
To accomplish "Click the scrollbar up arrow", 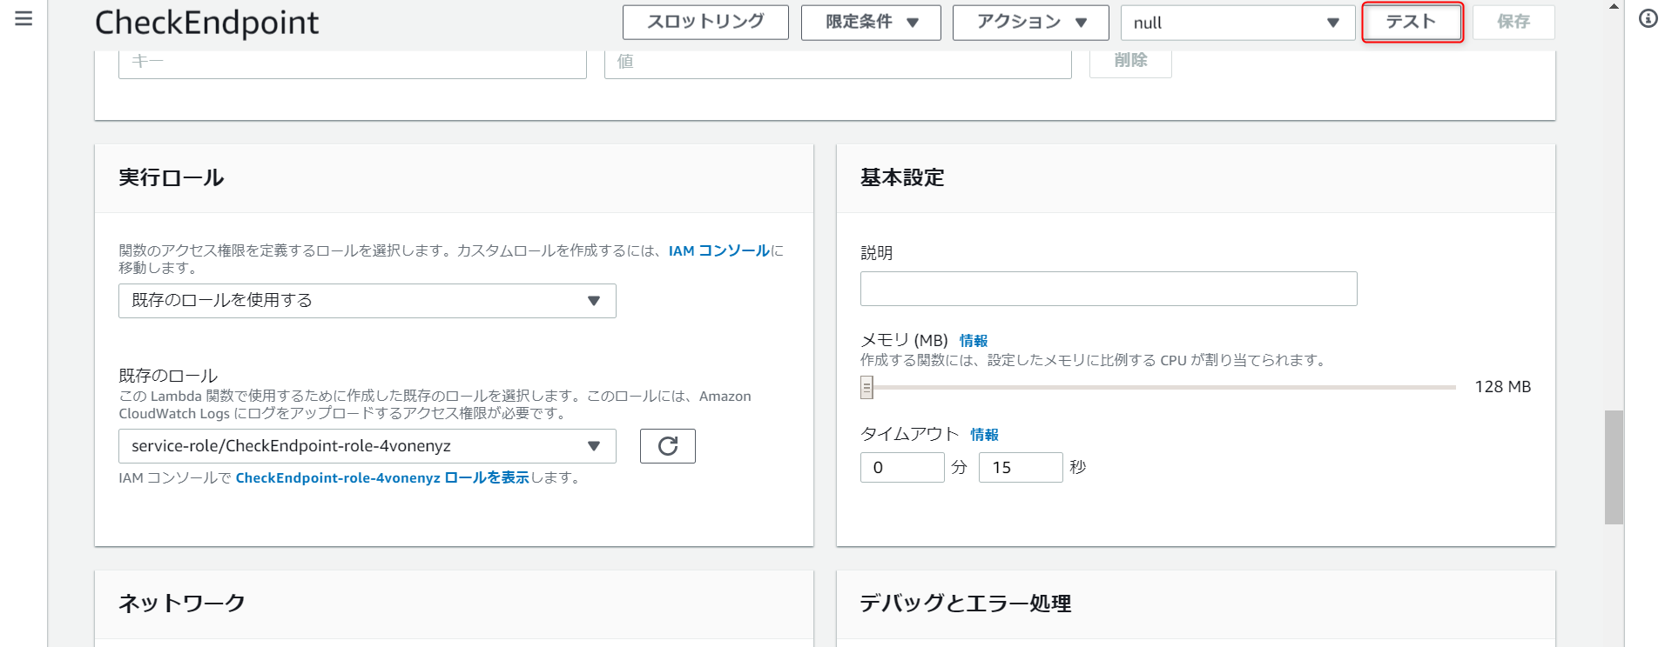I will [x=1615, y=6].
